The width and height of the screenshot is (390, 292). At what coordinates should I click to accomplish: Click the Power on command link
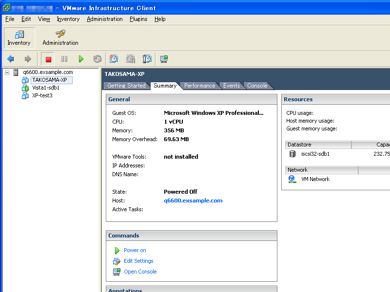click(135, 250)
